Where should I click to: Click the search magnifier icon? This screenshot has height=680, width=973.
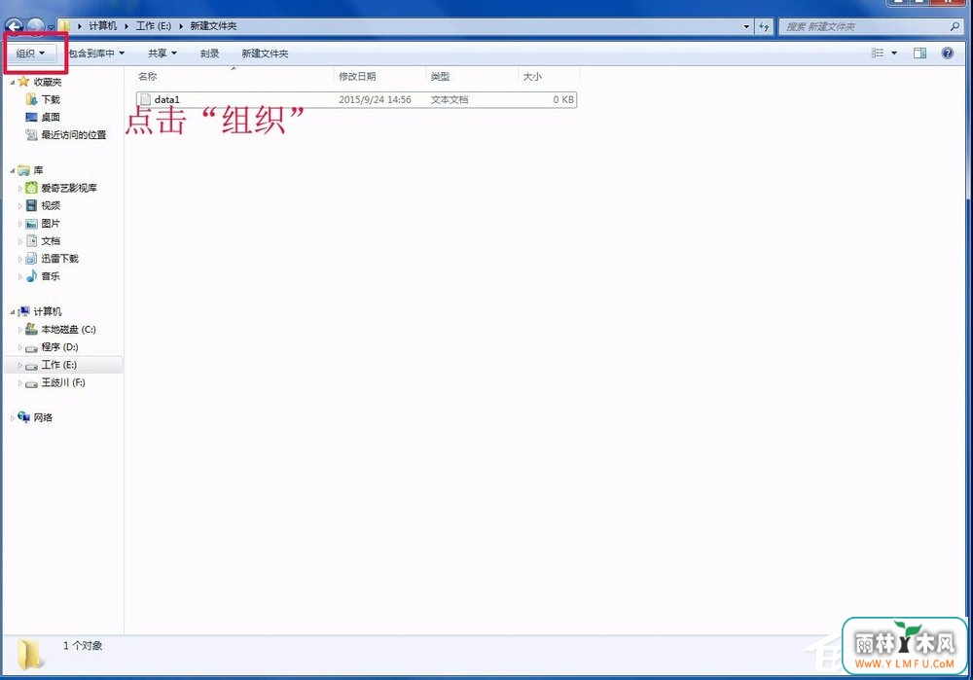tap(955, 26)
